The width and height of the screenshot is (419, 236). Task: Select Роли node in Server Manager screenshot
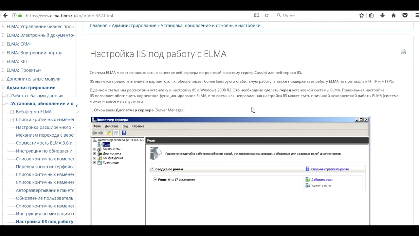[x=106, y=145]
